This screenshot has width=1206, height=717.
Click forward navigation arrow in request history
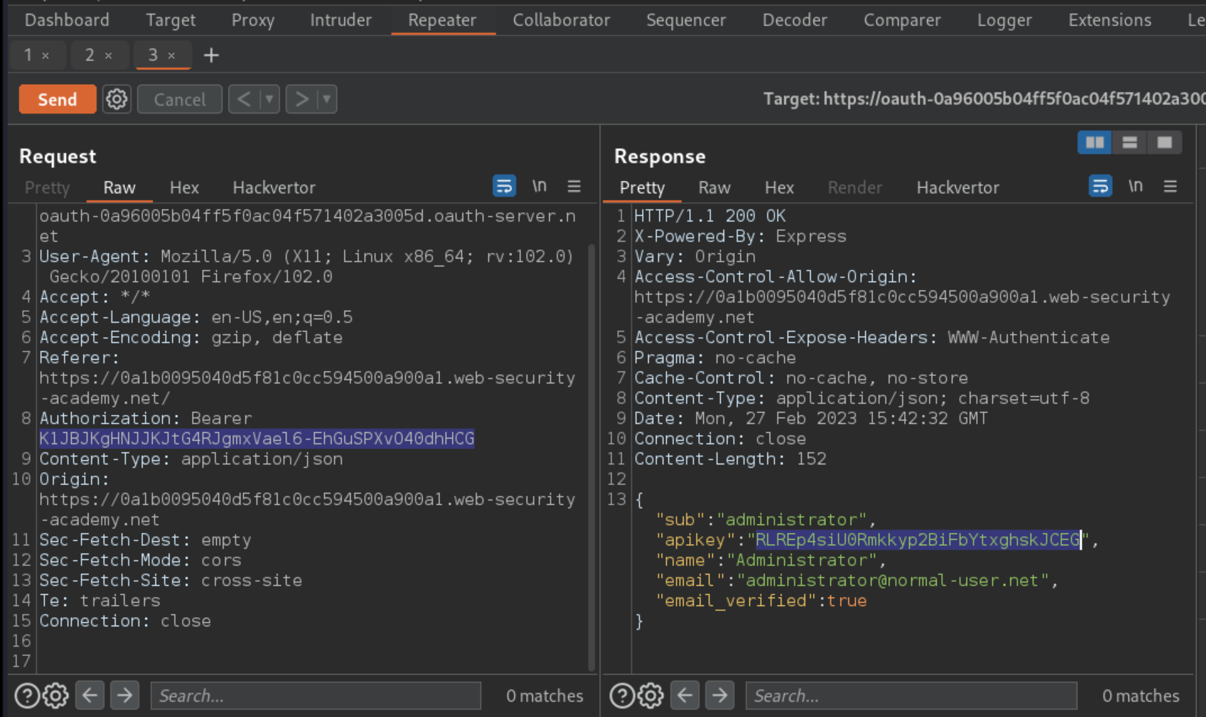coord(301,100)
